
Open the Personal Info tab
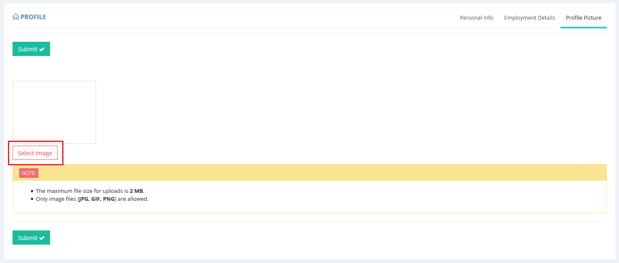coord(477,18)
